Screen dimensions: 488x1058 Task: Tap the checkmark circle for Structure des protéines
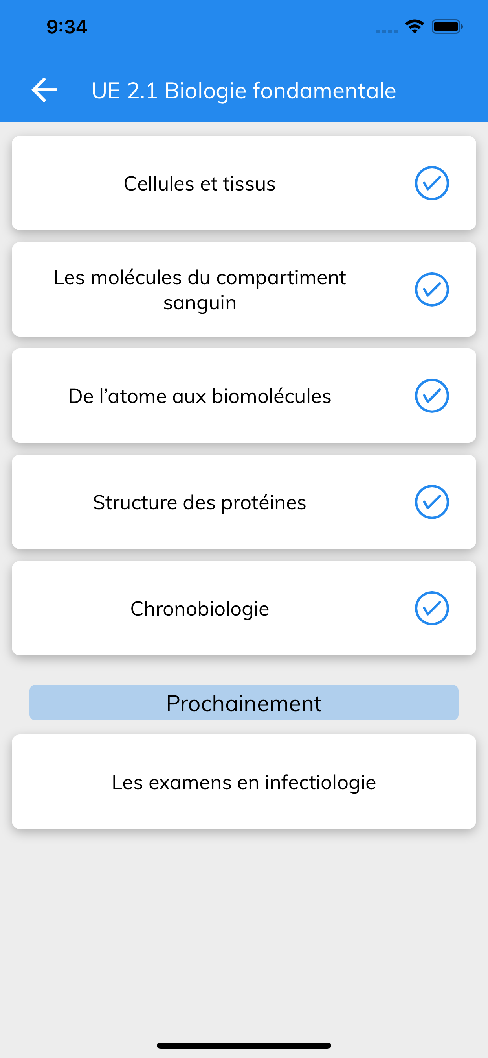432,502
